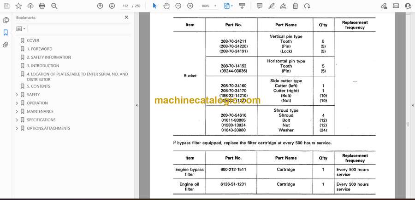Expand the OPERATION bookmark
Screen dimensions: 415x200
[x=17, y=103]
